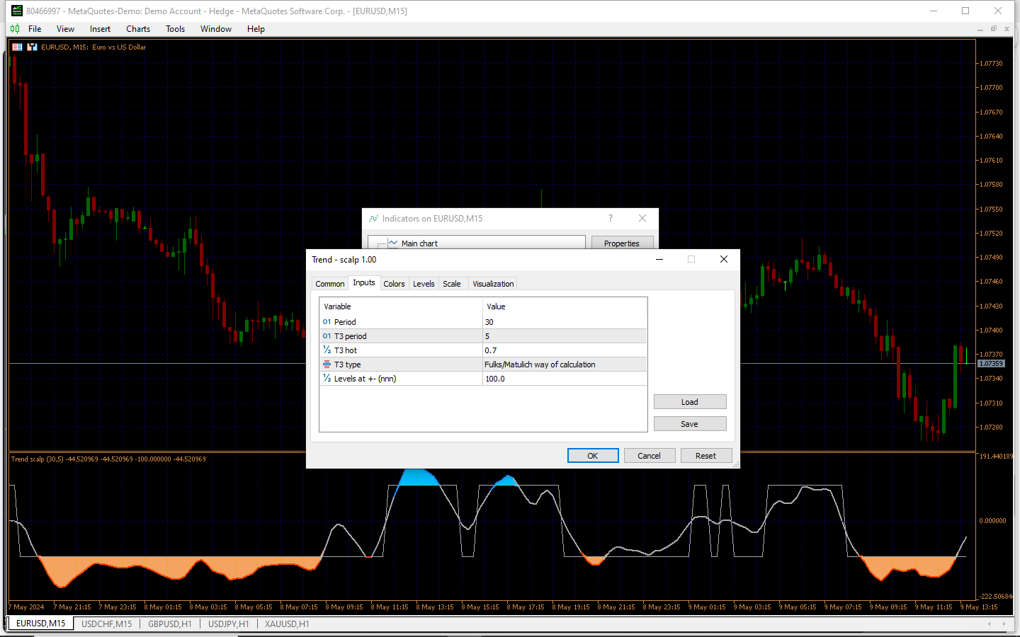
Task: Click the Depth of Market table icon
Action: pos(18,47)
